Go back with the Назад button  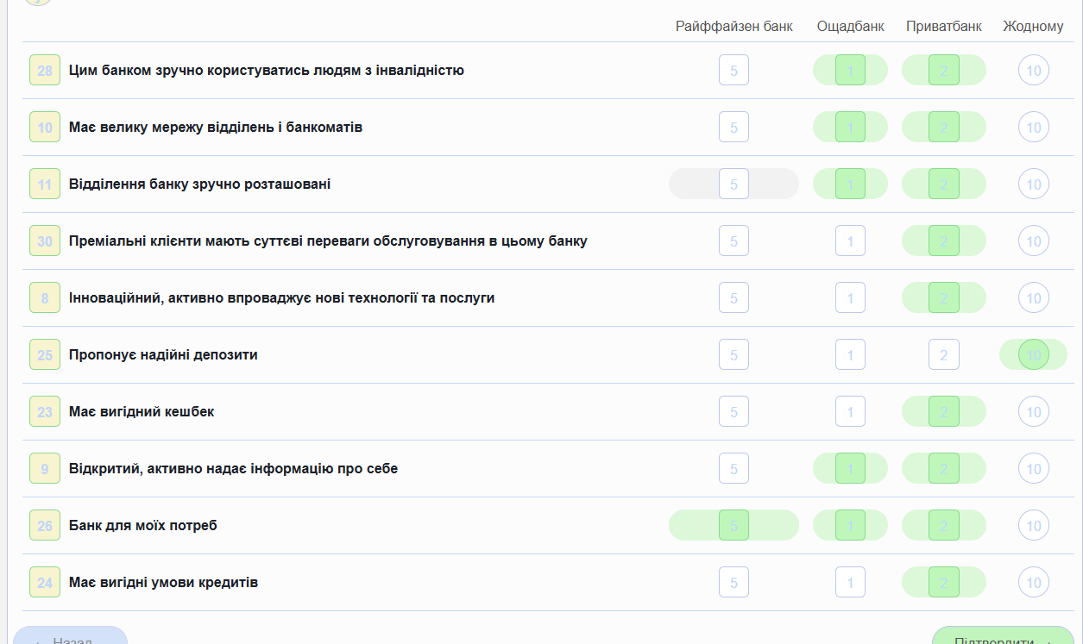tap(70, 635)
